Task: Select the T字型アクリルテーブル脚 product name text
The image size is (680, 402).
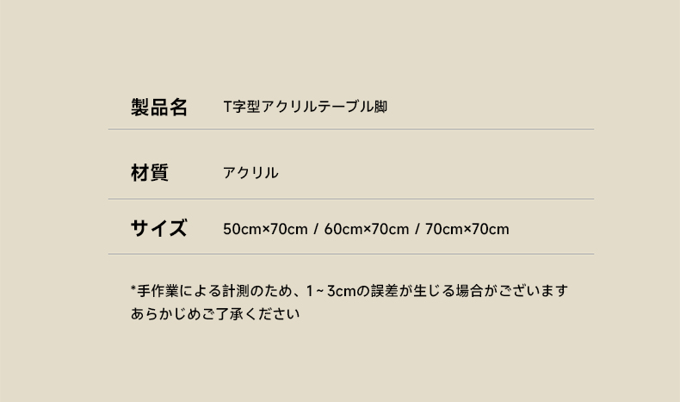Action: tap(306, 107)
